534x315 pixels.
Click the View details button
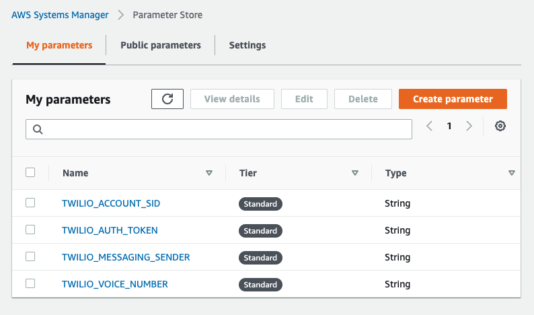[x=232, y=99]
